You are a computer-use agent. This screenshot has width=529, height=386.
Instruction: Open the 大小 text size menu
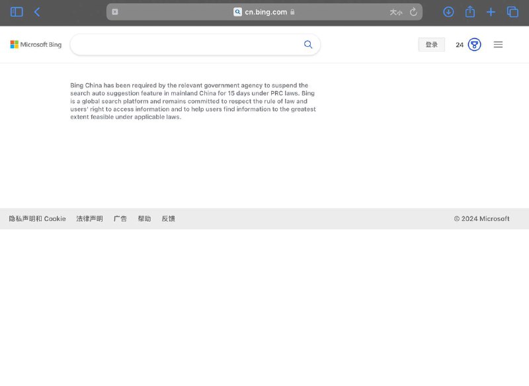click(395, 12)
